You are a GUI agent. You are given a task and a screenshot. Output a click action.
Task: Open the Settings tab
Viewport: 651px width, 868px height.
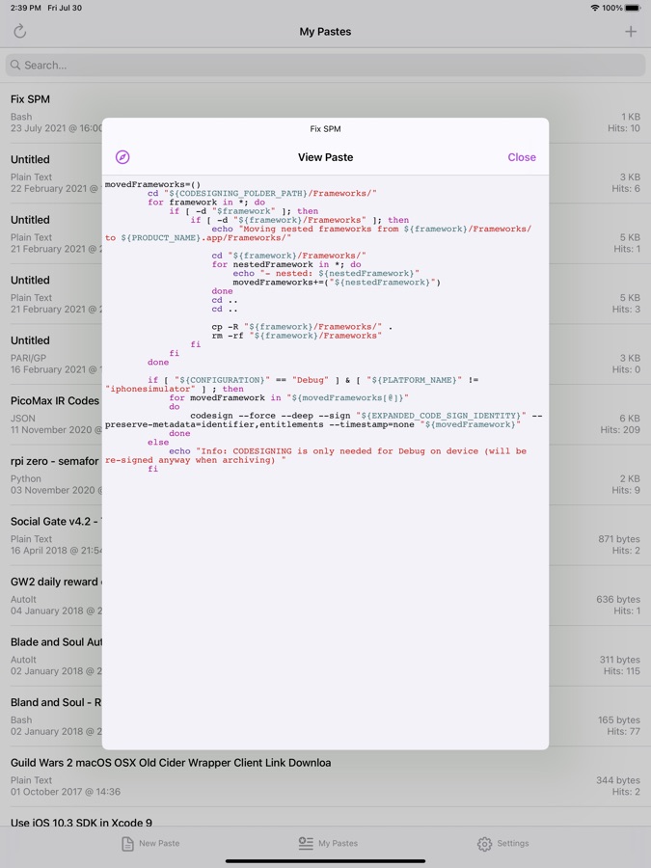tap(502, 844)
